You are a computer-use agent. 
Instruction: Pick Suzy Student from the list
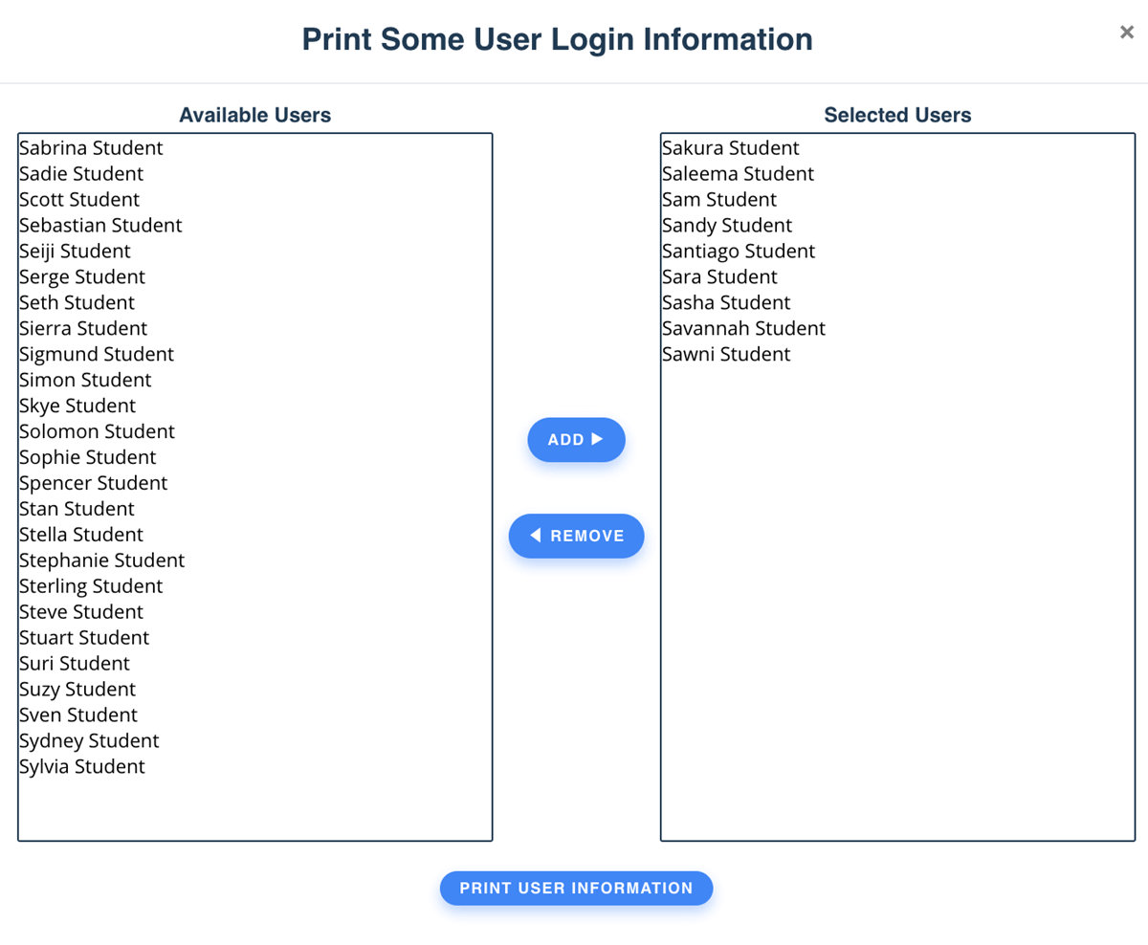254,691
